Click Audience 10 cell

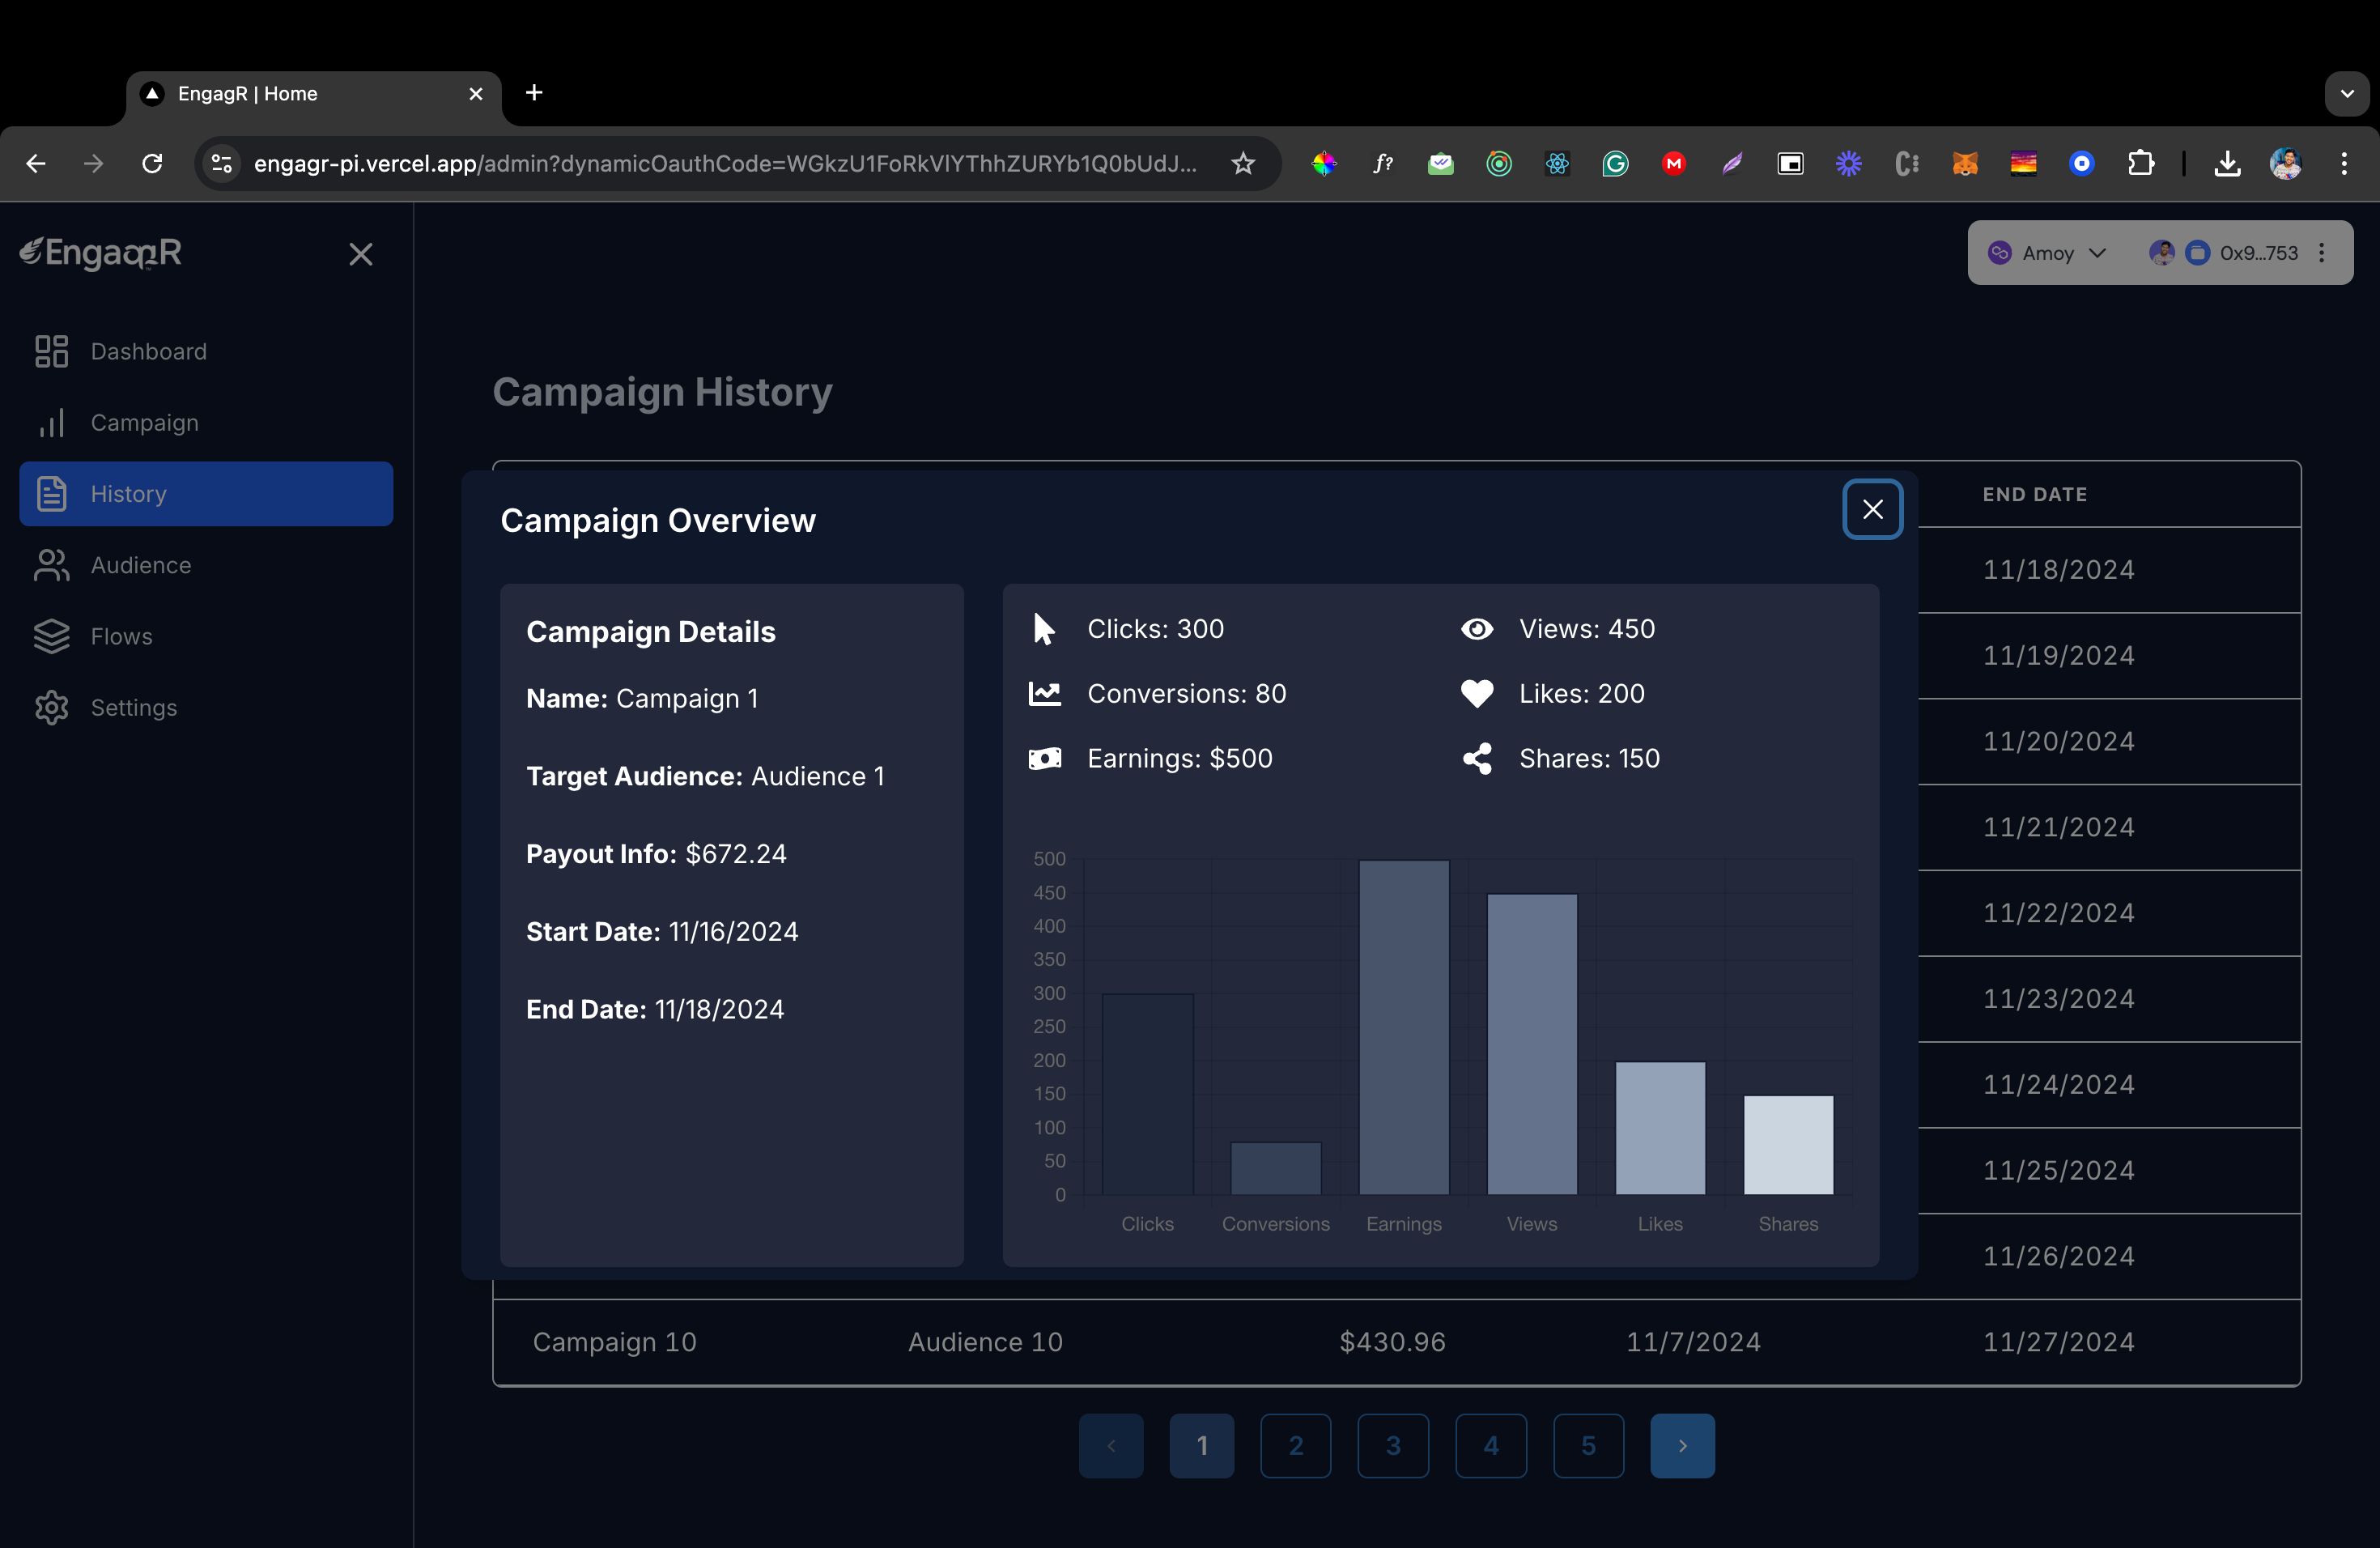click(x=985, y=1342)
